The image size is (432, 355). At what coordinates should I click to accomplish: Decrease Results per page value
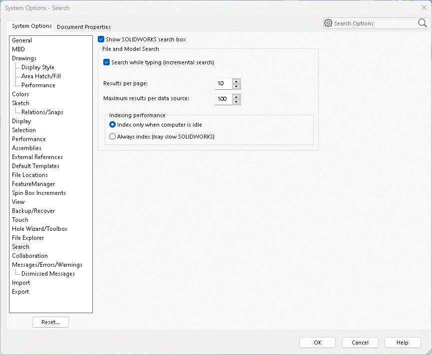(236, 86)
